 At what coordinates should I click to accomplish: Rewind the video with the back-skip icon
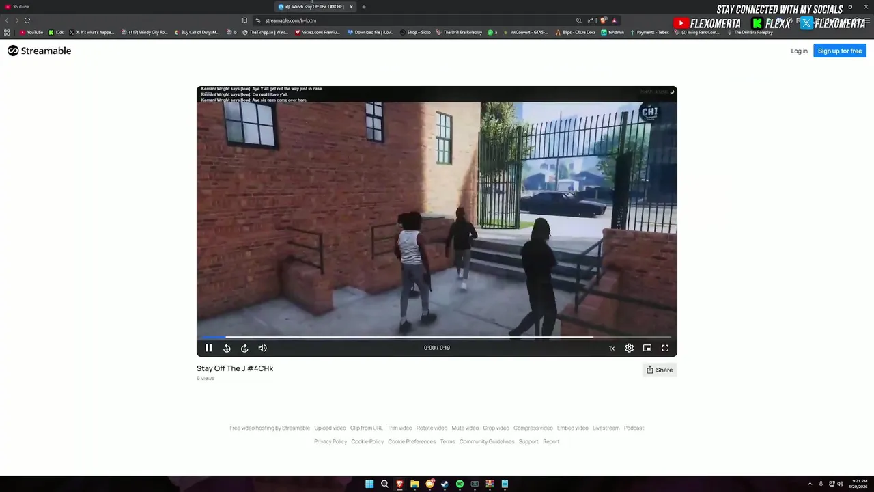(x=227, y=348)
